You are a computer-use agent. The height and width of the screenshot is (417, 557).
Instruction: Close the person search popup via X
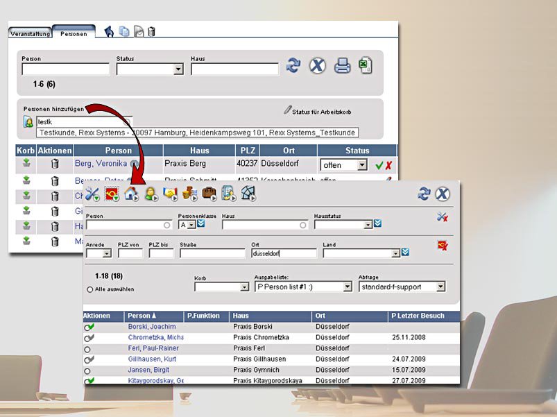(443, 194)
